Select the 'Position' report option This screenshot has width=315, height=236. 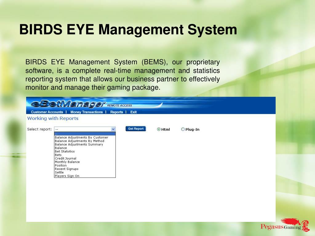coord(85,166)
